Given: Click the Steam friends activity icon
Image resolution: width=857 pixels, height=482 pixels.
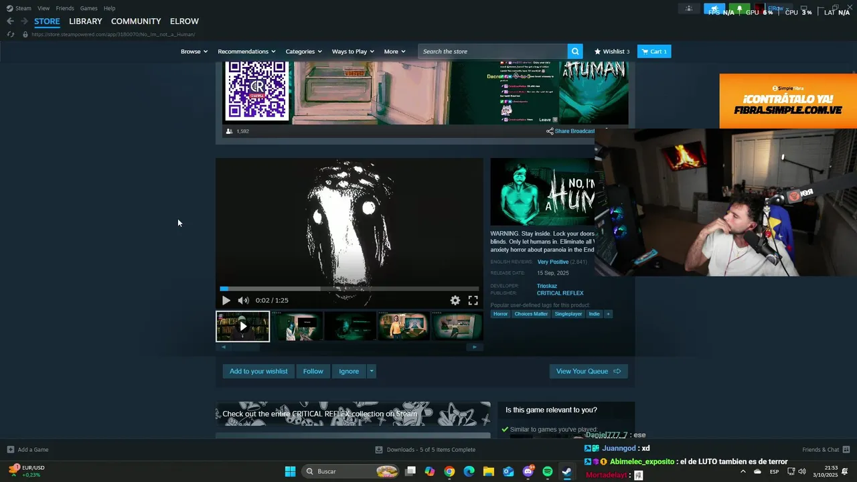Looking at the screenshot, I should coord(689,9).
